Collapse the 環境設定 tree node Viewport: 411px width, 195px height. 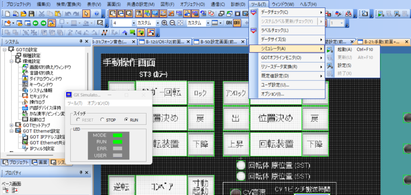pyautogui.click(x=11, y=61)
